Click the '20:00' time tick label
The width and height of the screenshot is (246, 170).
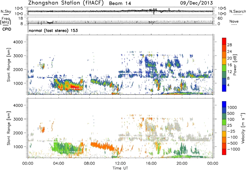pyautogui.click(x=182, y=164)
